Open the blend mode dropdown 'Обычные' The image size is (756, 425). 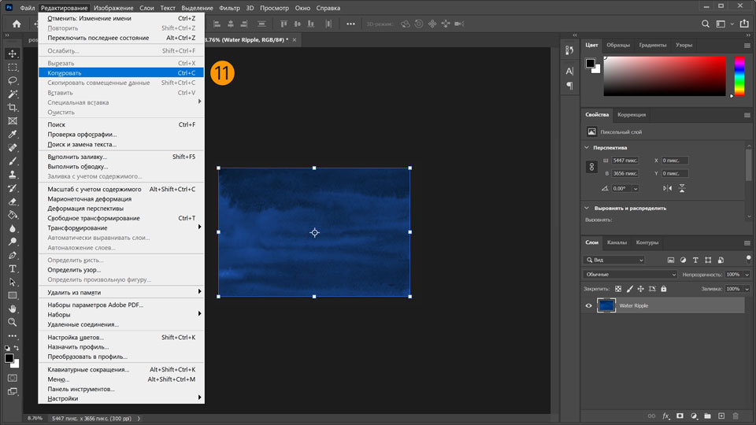click(x=630, y=275)
